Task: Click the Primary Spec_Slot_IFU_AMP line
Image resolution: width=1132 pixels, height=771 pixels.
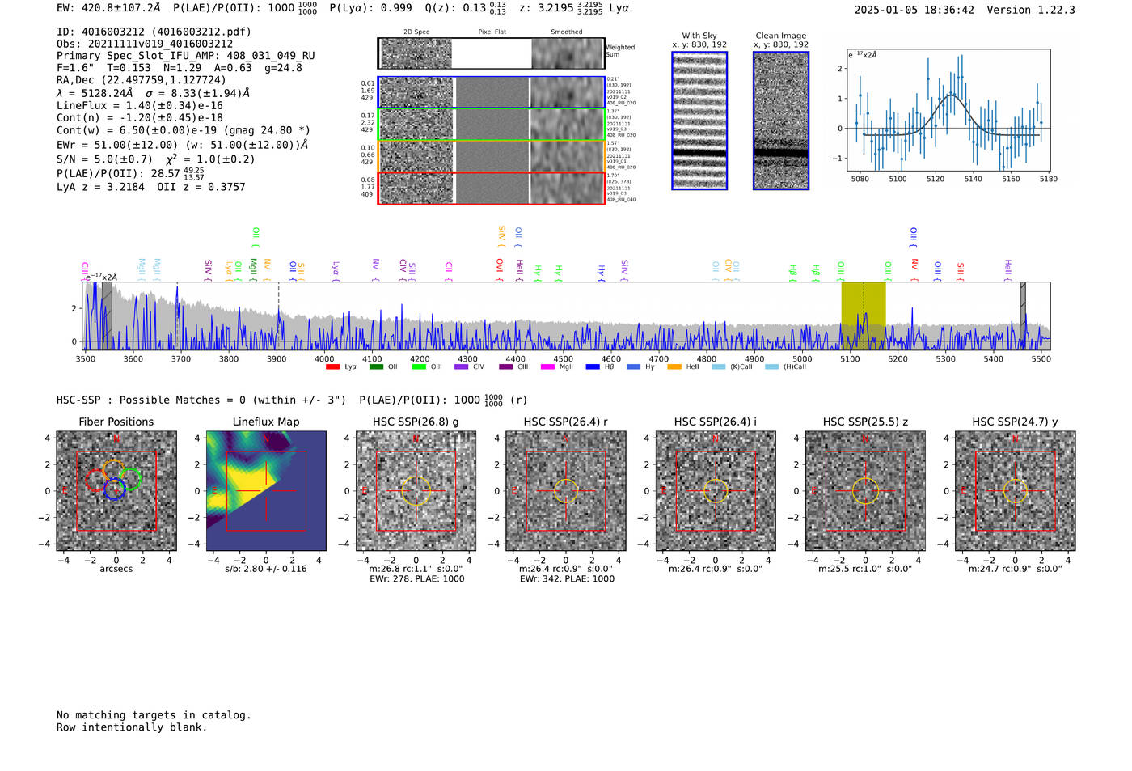Action: pyautogui.click(x=186, y=56)
